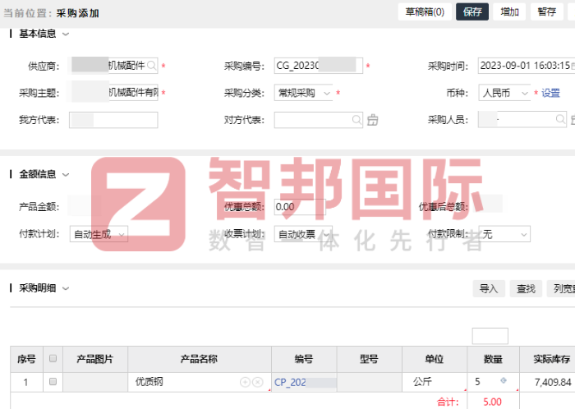Click the 增加 add button

[x=509, y=12]
